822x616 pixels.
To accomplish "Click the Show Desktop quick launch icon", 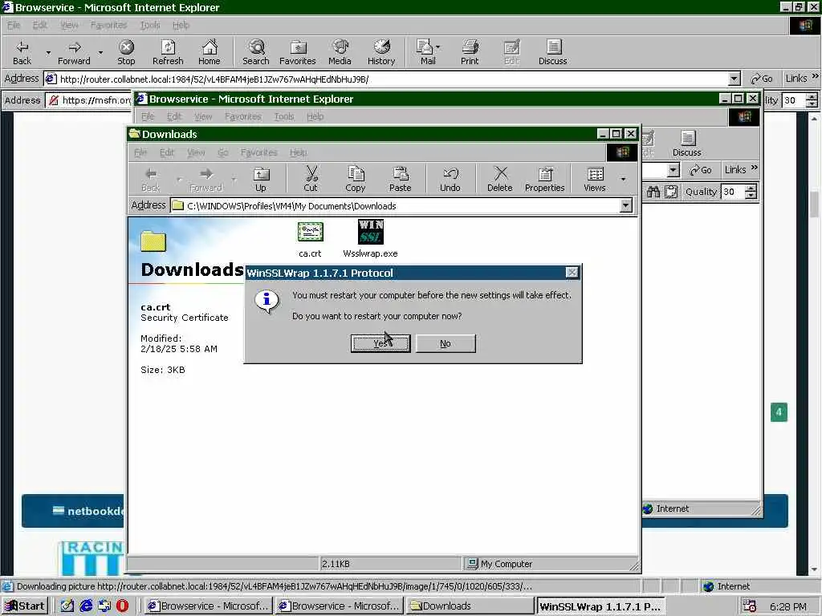I will [67, 606].
